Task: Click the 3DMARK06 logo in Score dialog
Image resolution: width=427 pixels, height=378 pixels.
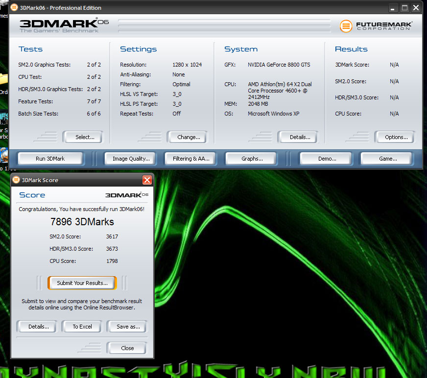Action: click(x=127, y=195)
